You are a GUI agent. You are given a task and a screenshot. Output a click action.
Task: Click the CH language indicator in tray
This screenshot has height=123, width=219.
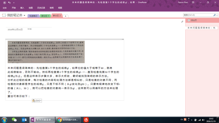(x=182, y=120)
